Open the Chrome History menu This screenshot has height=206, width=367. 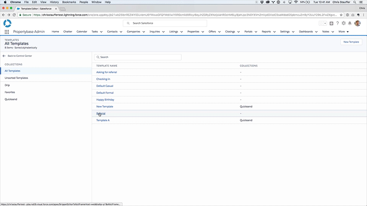pyautogui.click(x=54, y=2)
